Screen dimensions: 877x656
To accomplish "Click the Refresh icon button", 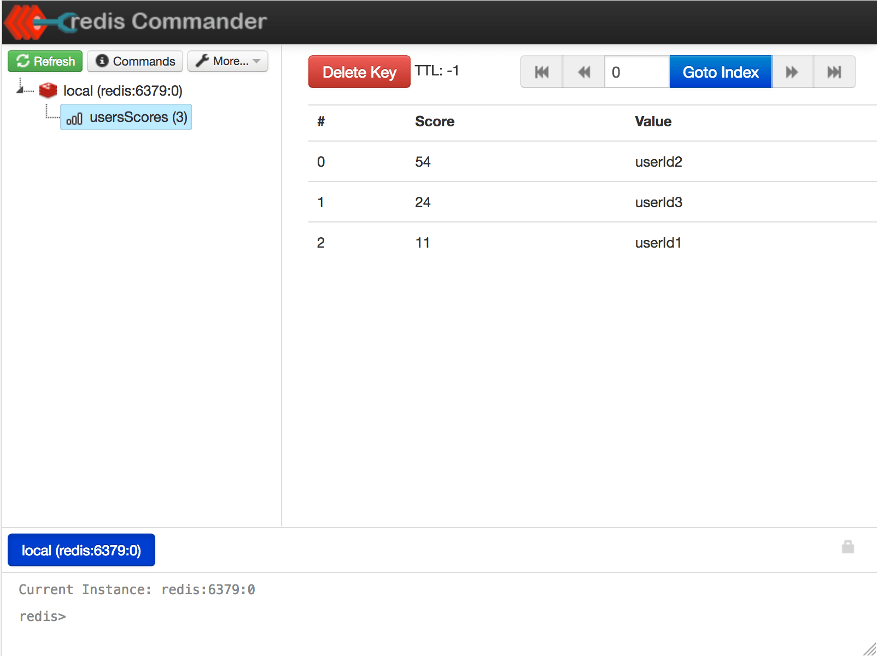I will click(23, 61).
